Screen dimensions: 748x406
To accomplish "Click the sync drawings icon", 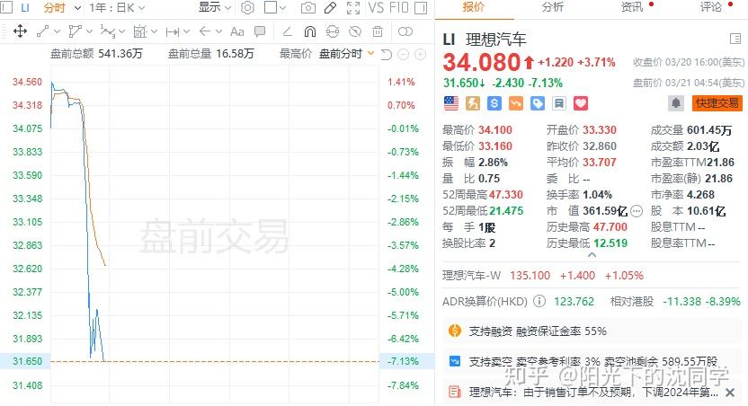I will pyautogui.click(x=333, y=32).
